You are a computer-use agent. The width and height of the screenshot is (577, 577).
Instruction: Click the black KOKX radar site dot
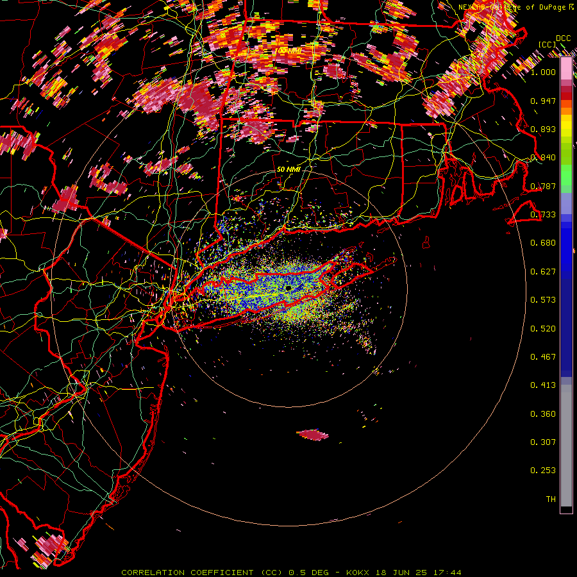pyautogui.click(x=289, y=288)
